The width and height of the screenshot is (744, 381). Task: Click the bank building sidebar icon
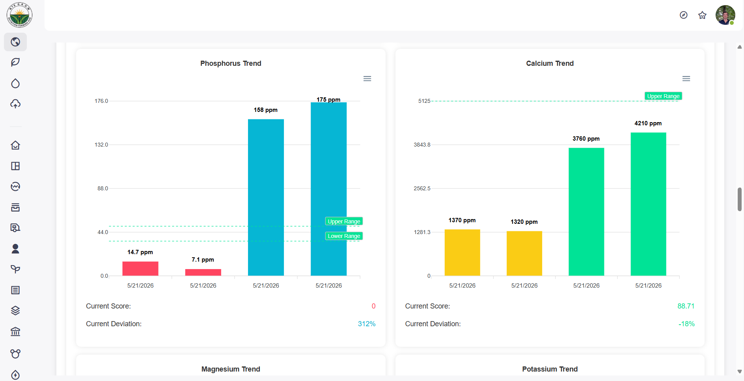point(15,331)
